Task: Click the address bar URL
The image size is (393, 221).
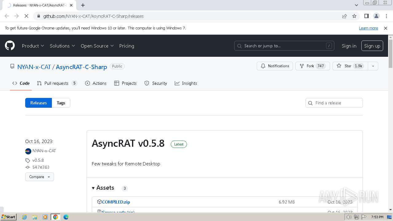Action: 93,16
